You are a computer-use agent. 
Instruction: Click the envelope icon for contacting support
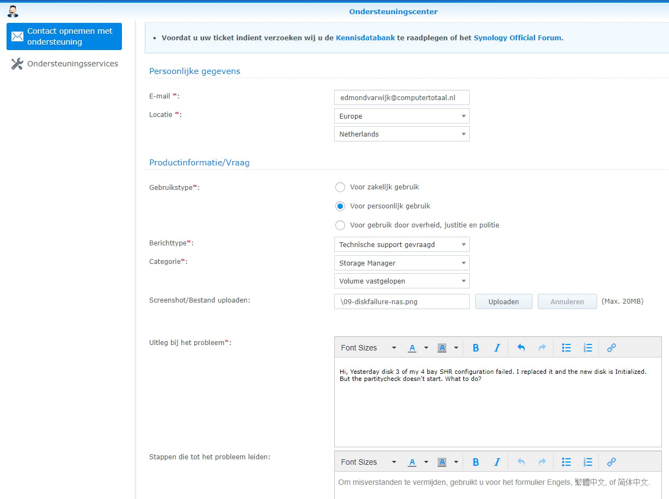click(x=17, y=36)
